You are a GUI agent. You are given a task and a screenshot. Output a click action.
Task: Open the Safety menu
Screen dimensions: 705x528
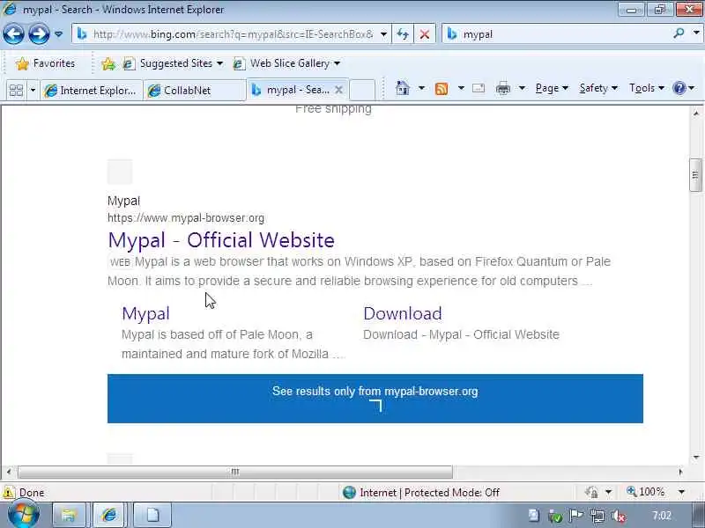click(598, 88)
